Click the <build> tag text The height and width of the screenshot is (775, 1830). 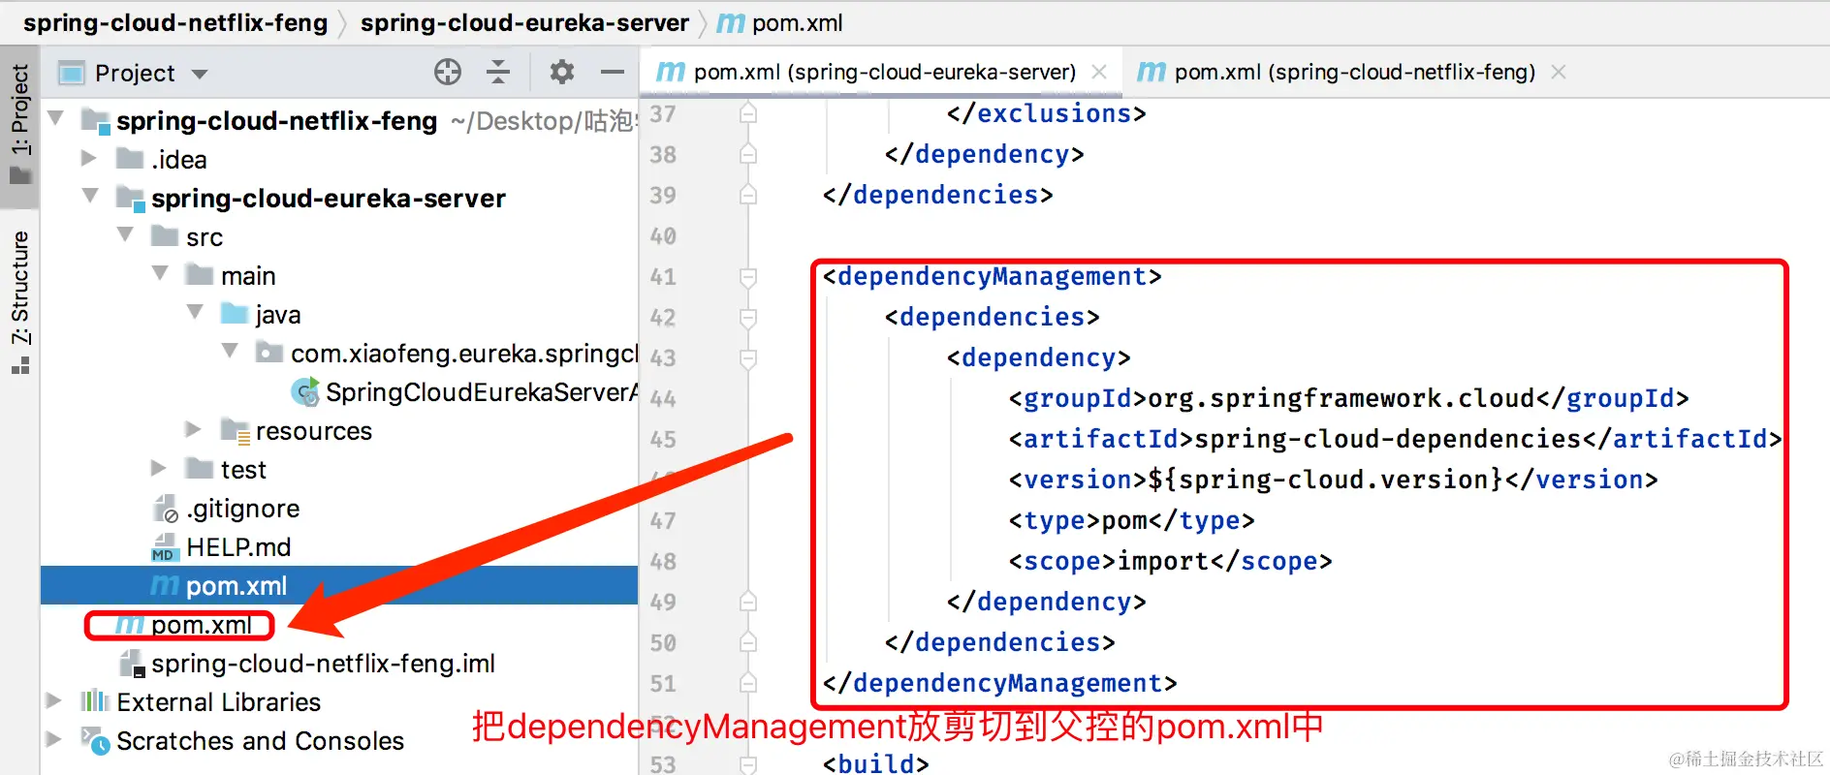tap(875, 762)
